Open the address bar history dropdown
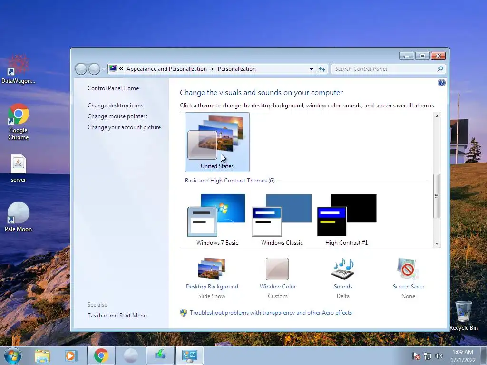Image resolution: width=487 pixels, height=365 pixels. tap(311, 69)
